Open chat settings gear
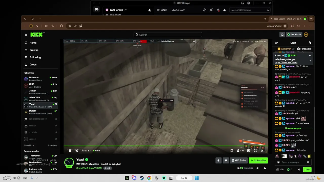The width and height of the screenshot is (324, 182). click(299, 169)
